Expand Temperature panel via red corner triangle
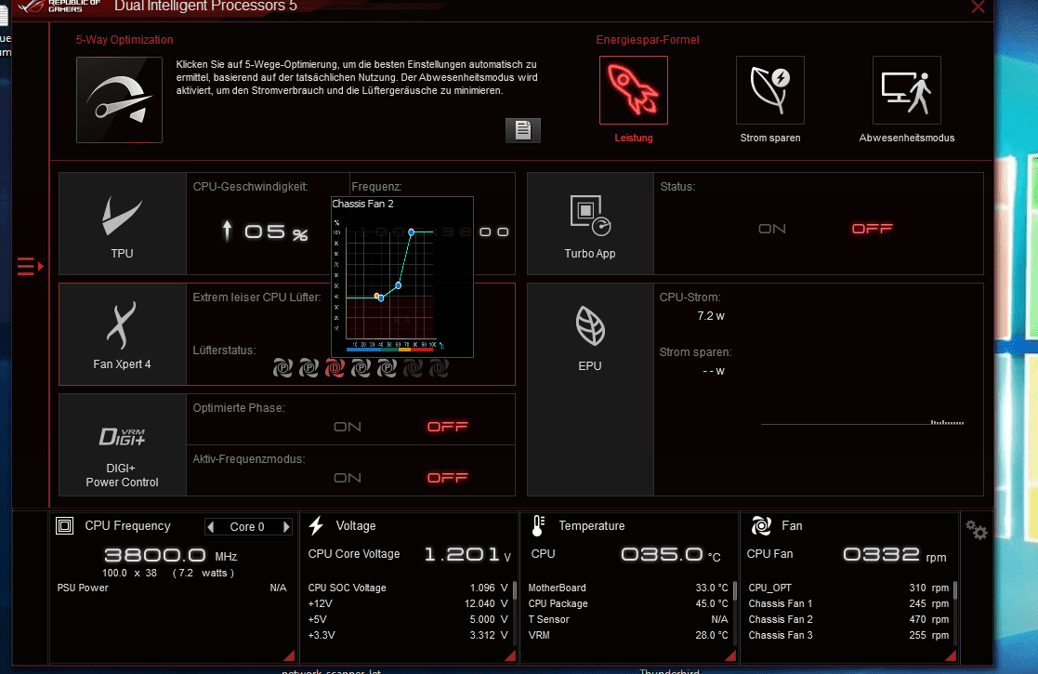This screenshot has height=674, width=1038. (x=730, y=655)
